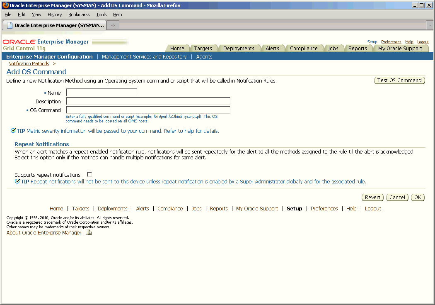Click the footer Alerts link
Screen dimensions: 435x305
143,209
